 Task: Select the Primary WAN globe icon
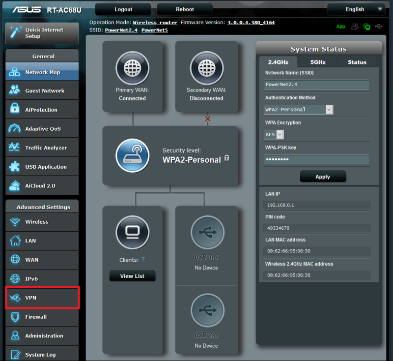132,68
